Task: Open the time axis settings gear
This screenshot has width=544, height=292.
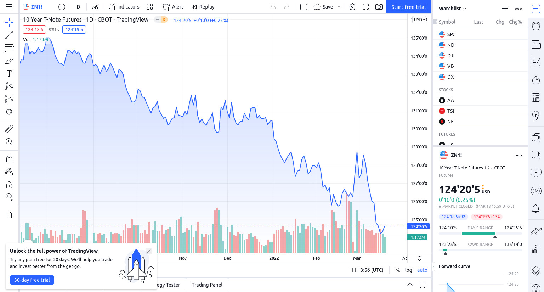Action: click(419, 258)
